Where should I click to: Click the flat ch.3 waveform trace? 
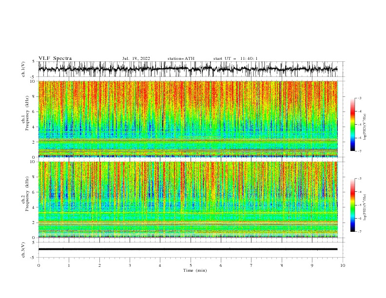click(188, 249)
